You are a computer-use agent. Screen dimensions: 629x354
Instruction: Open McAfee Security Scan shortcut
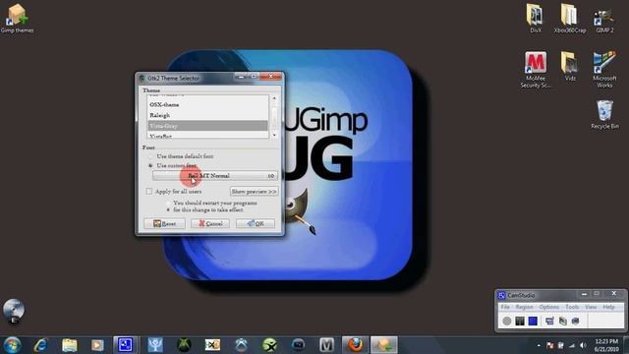536,70
